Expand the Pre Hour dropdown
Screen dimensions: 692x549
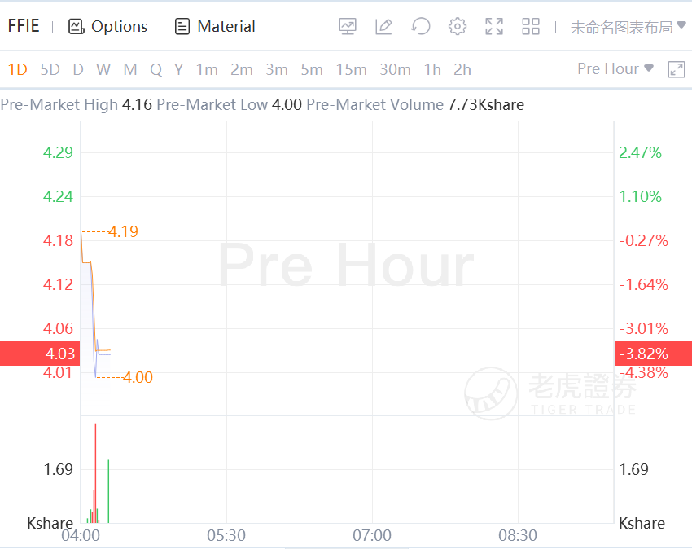tap(615, 69)
